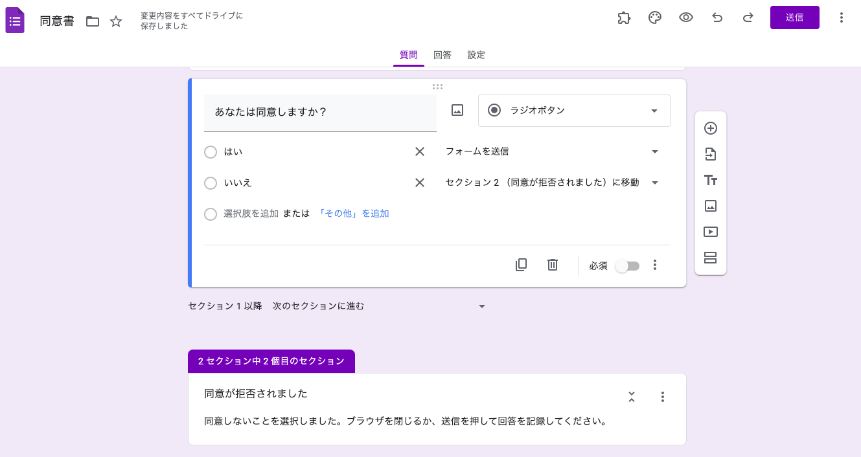861x457 pixels.
Task: Select the いいえ radio option
Action: pos(211,183)
